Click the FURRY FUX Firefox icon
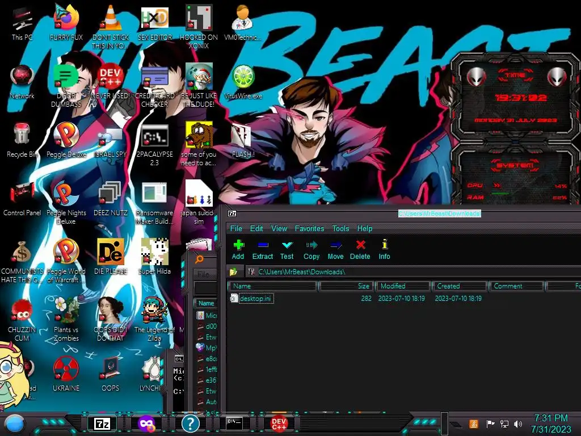This screenshot has width=581, height=436. coord(66,18)
